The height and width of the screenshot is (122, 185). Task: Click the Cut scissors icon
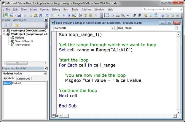click(25, 15)
